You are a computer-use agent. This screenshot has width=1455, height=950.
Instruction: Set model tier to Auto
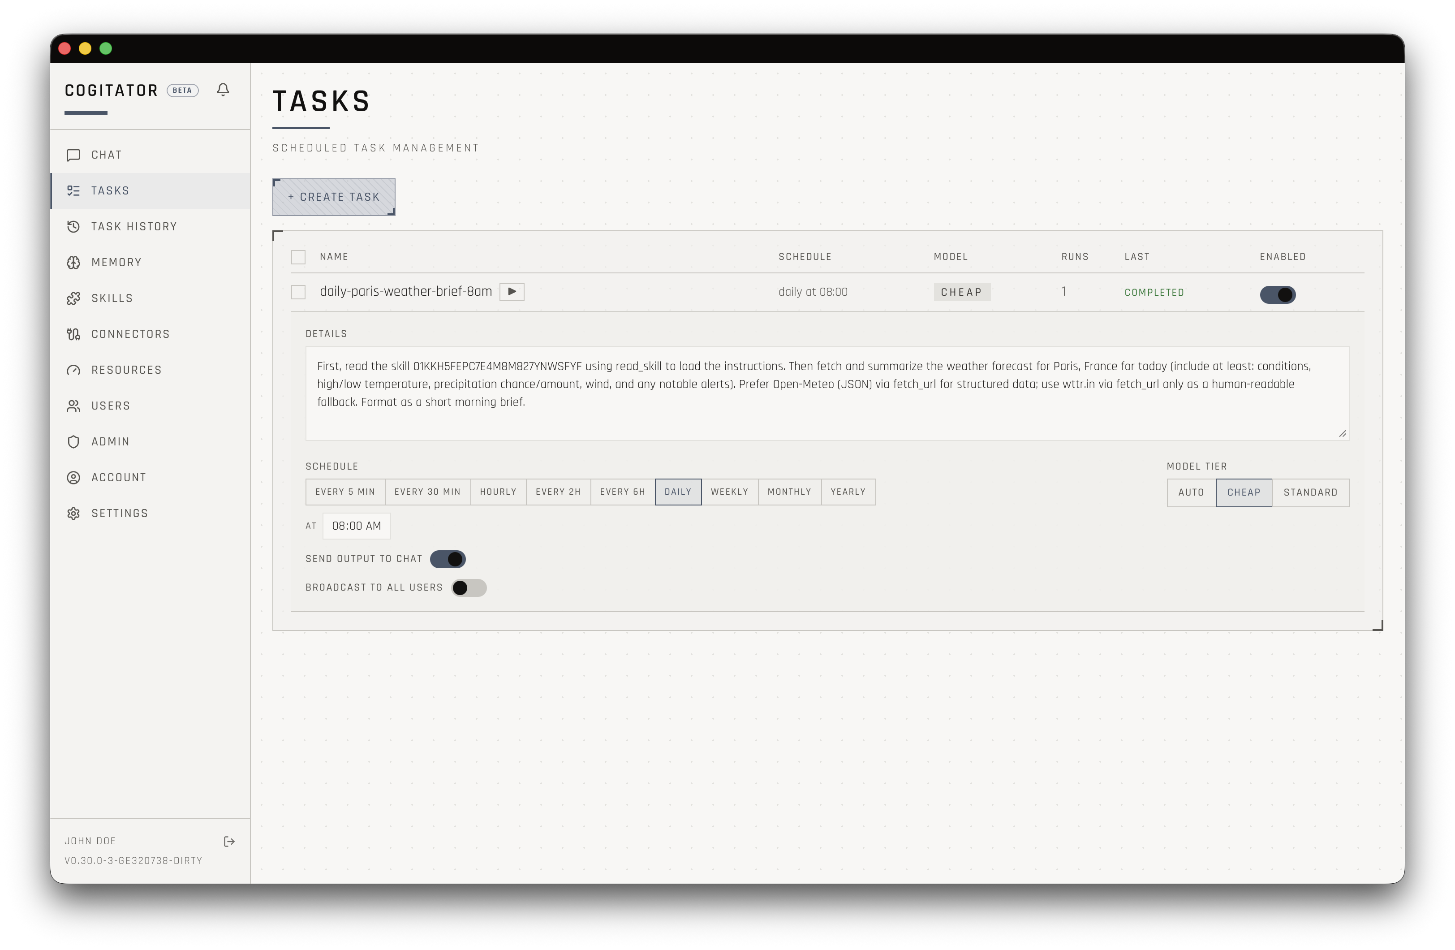click(x=1191, y=492)
